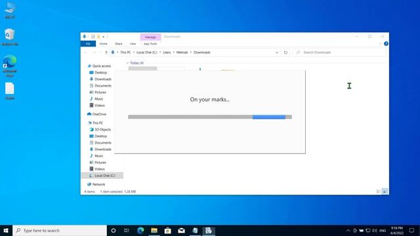This screenshot has width=420, height=236.
Task: Click the On your marks progress bar
Action: (x=210, y=117)
